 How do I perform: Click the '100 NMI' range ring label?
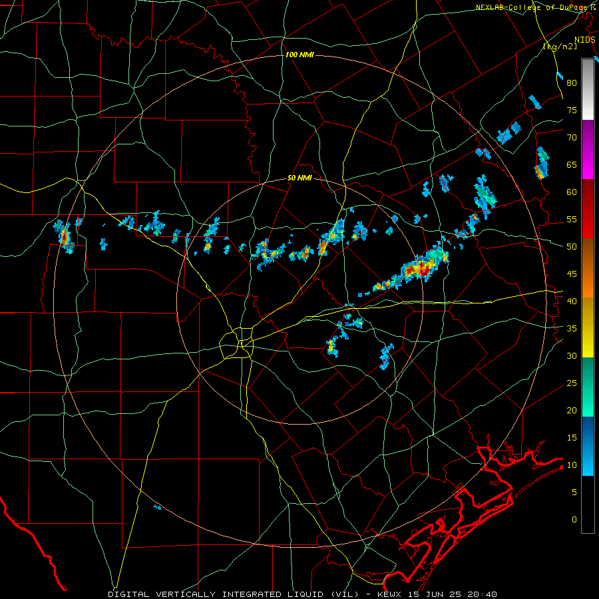tap(299, 55)
